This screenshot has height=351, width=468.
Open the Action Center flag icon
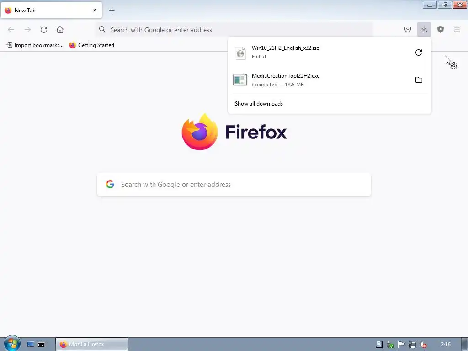401,345
